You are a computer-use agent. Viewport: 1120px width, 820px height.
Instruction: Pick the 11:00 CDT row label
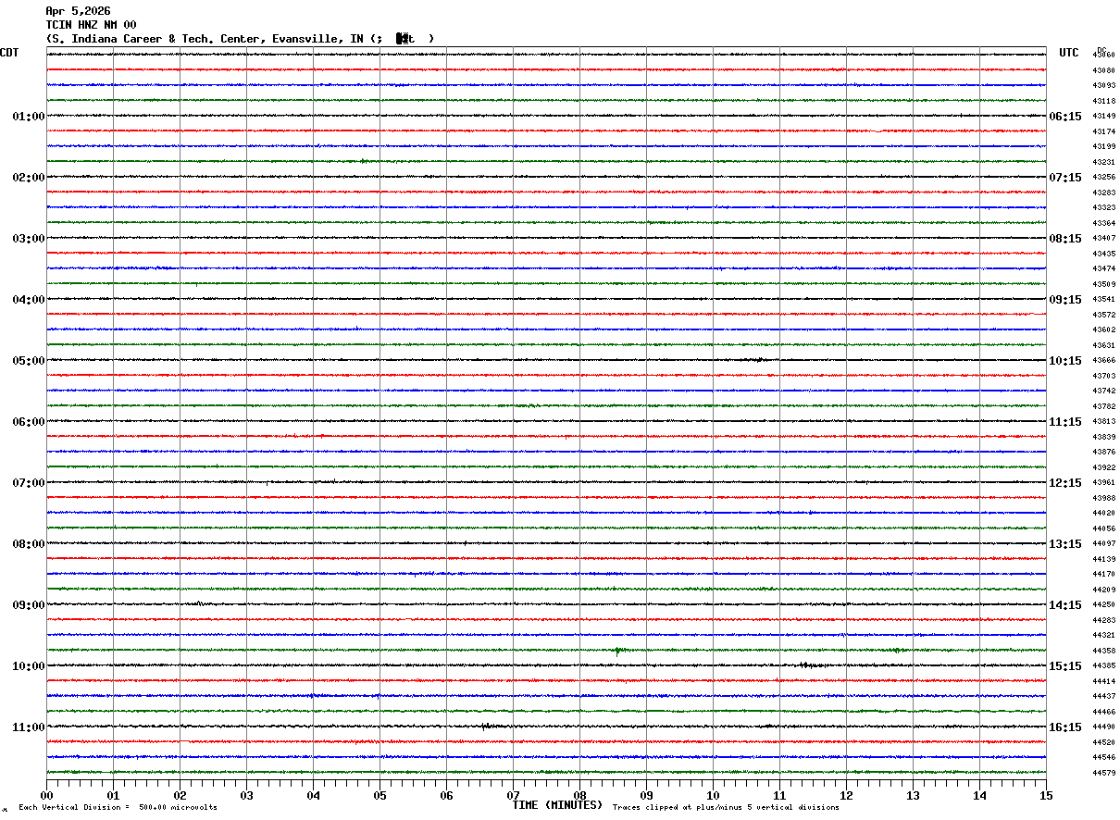[x=28, y=727]
